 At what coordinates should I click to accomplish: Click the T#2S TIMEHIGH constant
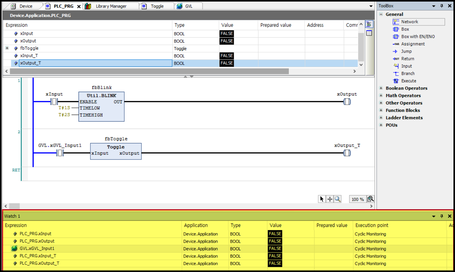coord(64,115)
